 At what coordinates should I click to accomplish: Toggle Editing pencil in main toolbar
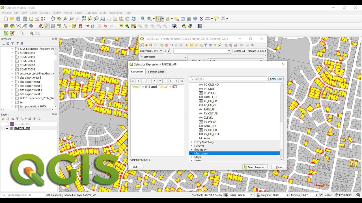pos(46,26)
